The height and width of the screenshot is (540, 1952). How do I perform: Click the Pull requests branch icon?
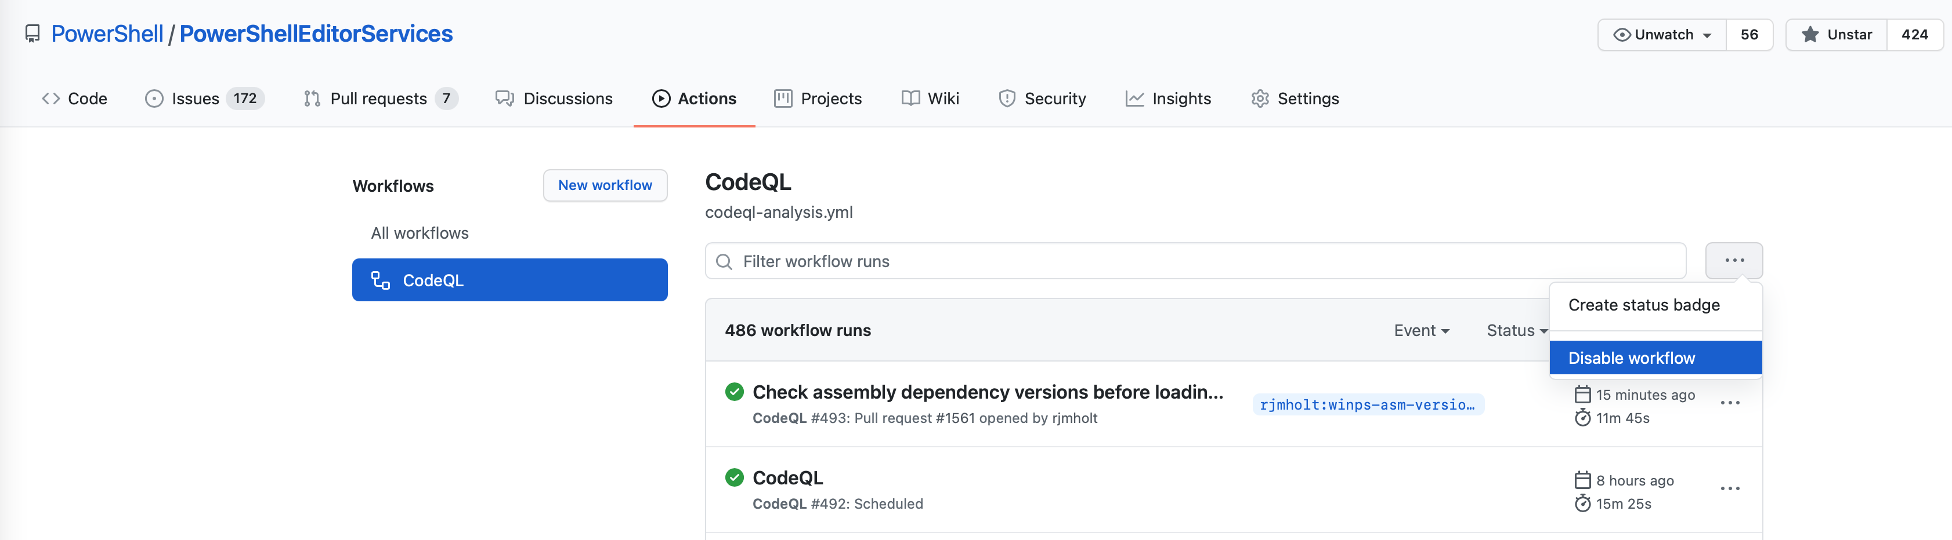click(x=312, y=98)
